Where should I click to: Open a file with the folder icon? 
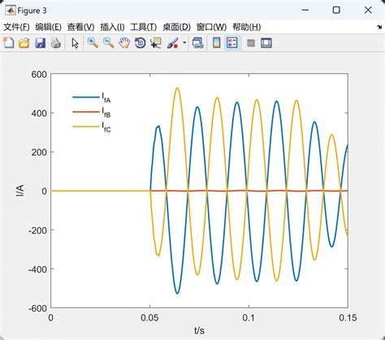click(24, 43)
